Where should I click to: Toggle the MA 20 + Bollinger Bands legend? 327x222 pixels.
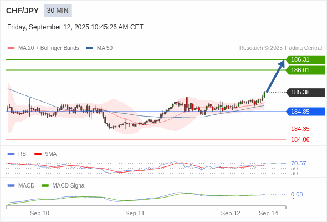[43, 48]
